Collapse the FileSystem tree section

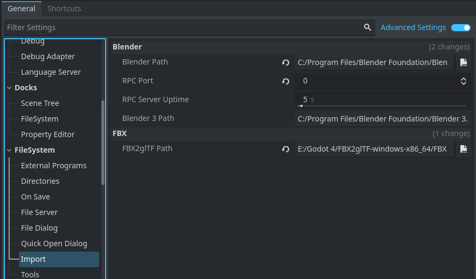pyautogui.click(x=9, y=150)
